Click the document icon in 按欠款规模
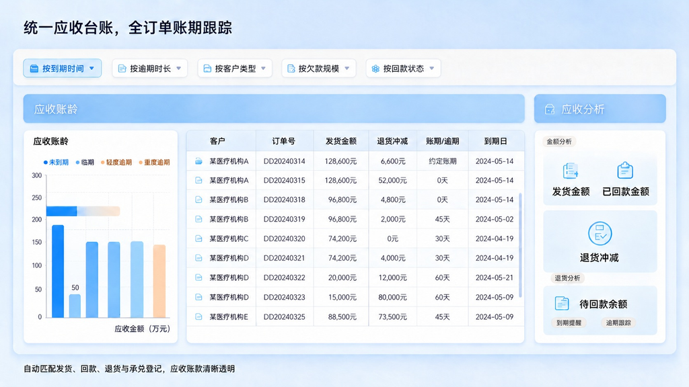Viewport: 689px width, 387px height. tap(291, 69)
